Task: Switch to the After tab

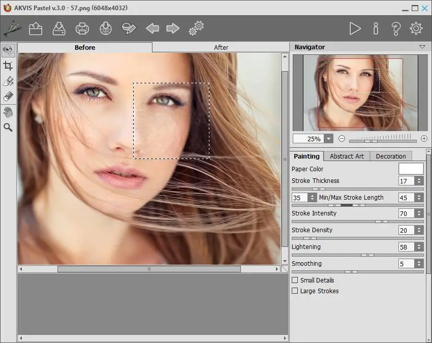Action: pos(221,47)
